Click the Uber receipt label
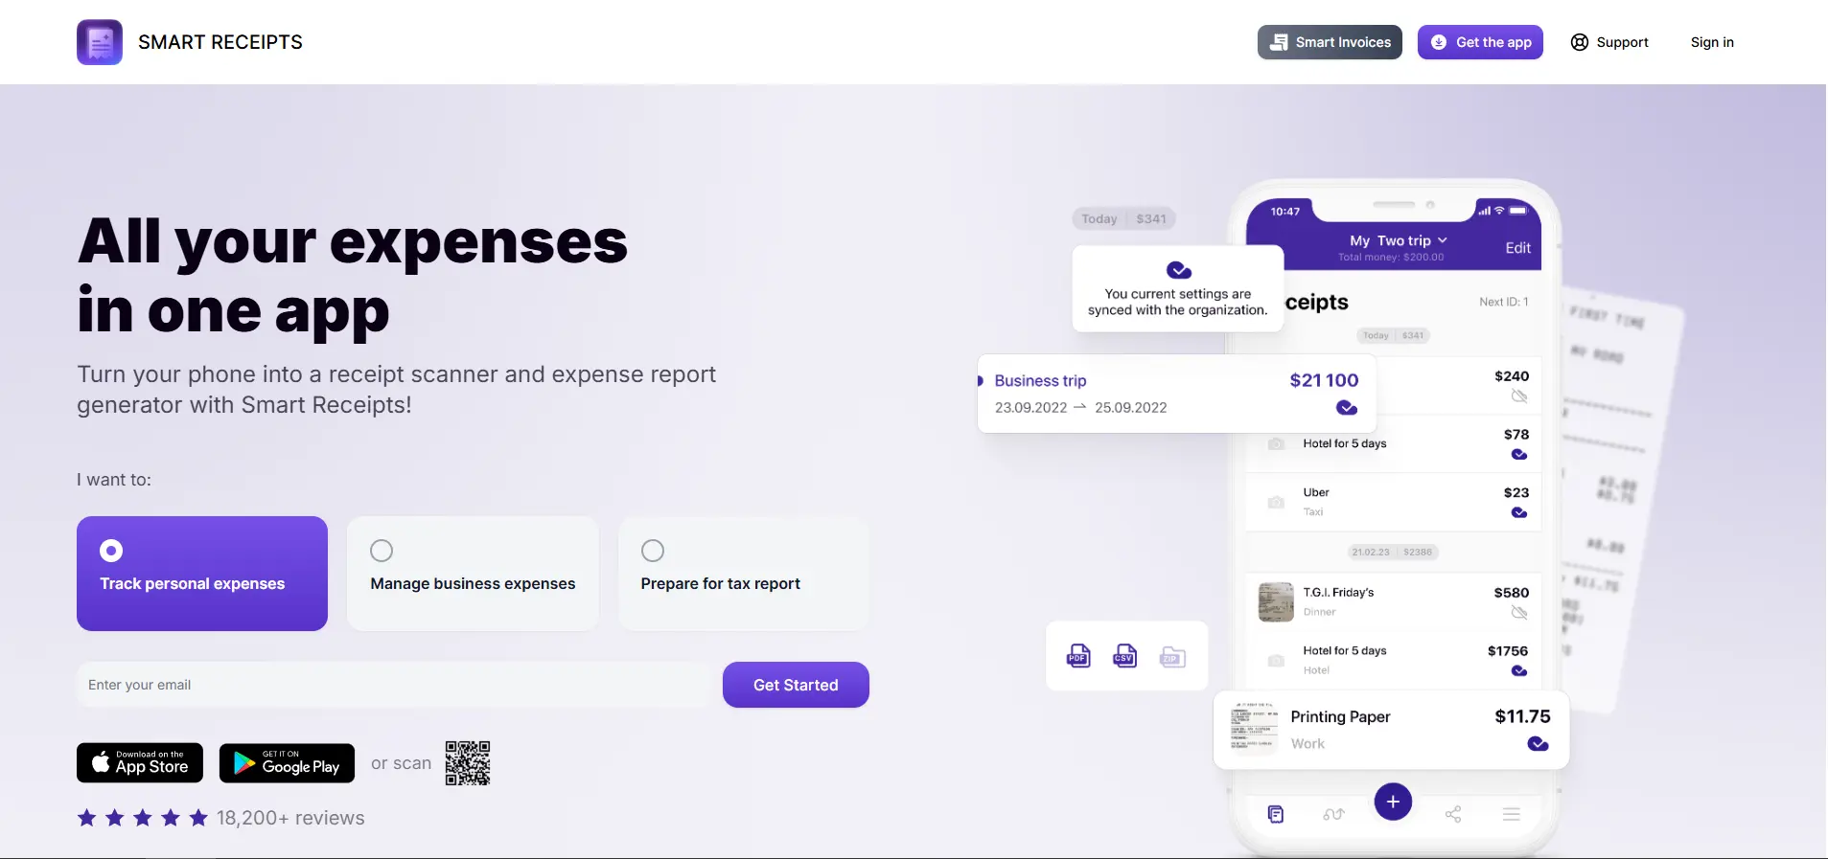 (x=1316, y=493)
